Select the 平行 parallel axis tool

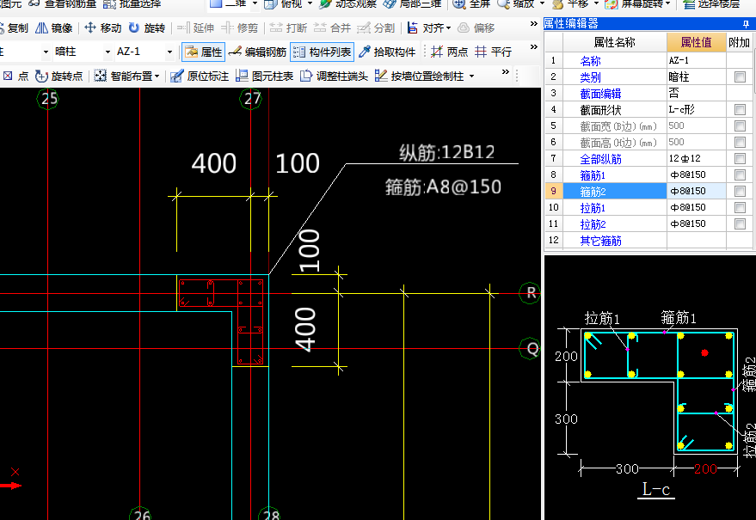493,52
